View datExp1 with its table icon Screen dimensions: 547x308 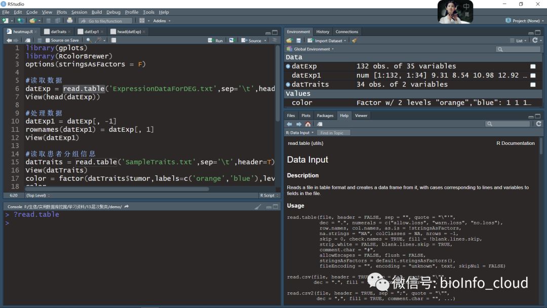click(533, 75)
